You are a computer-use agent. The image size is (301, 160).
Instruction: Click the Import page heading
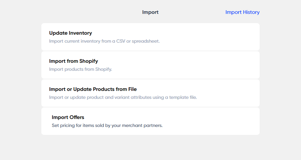point(150,12)
